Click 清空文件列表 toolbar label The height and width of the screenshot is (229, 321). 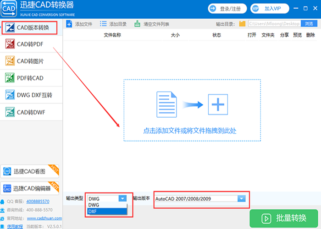156,24
